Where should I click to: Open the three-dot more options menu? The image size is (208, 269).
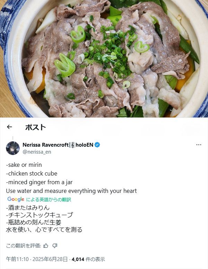point(199,145)
